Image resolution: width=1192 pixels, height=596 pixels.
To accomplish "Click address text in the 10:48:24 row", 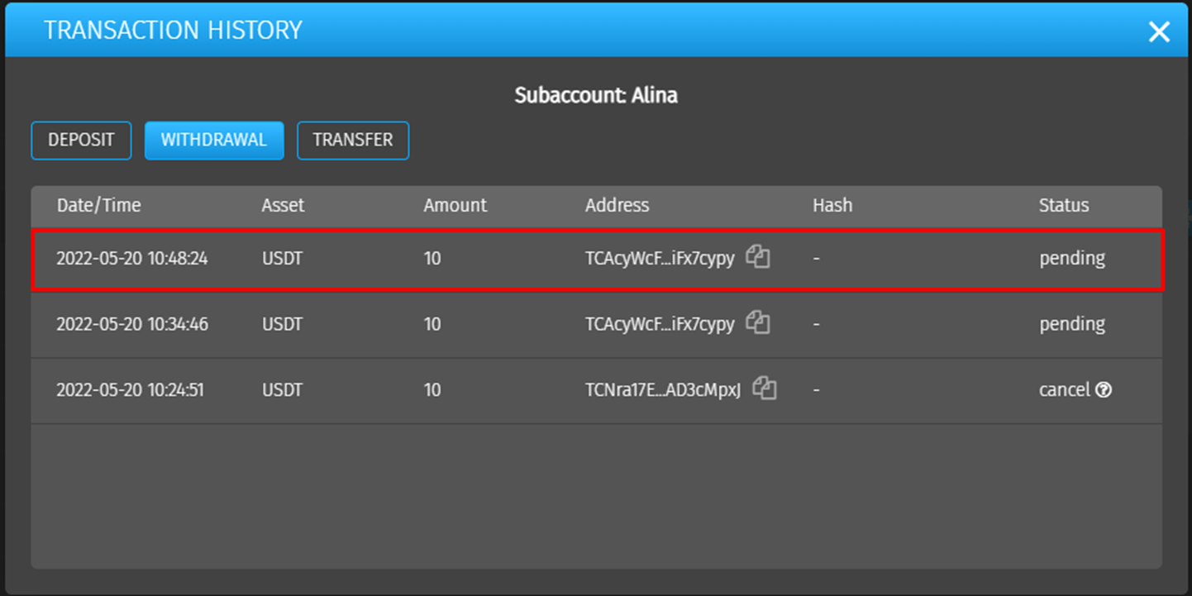I will click(x=660, y=259).
